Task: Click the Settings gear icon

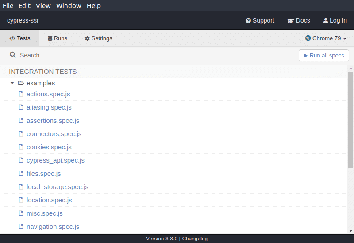Action: coord(87,38)
